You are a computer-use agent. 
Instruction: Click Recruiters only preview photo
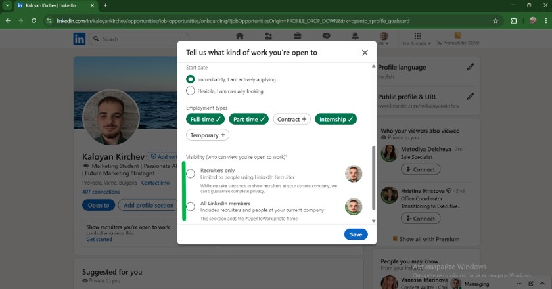click(x=354, y=173)
